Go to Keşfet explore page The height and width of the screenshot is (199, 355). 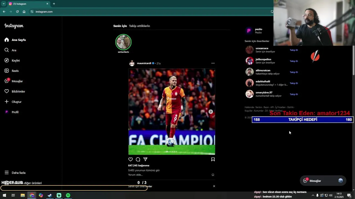pyautogui.click(x=12, y=61)
